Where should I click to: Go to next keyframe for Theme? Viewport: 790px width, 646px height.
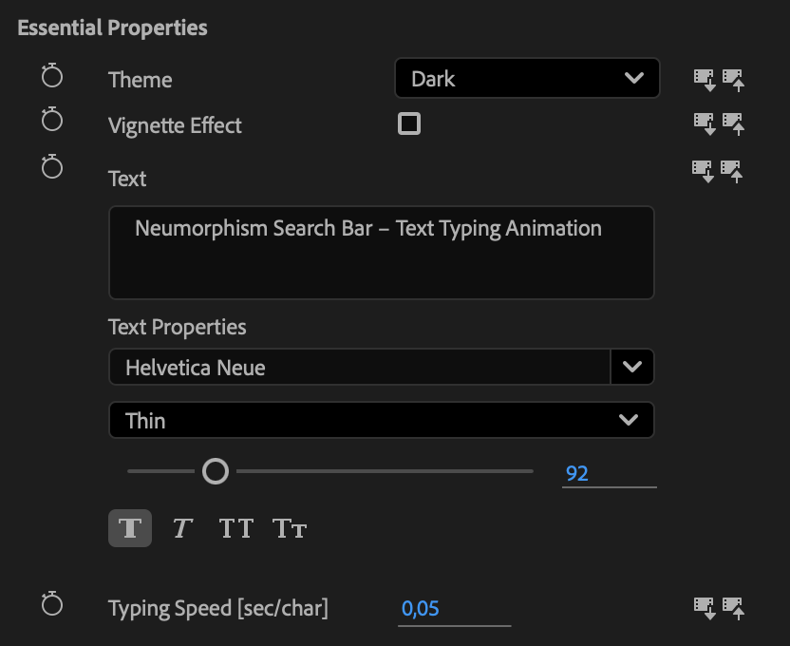[733, 79]
